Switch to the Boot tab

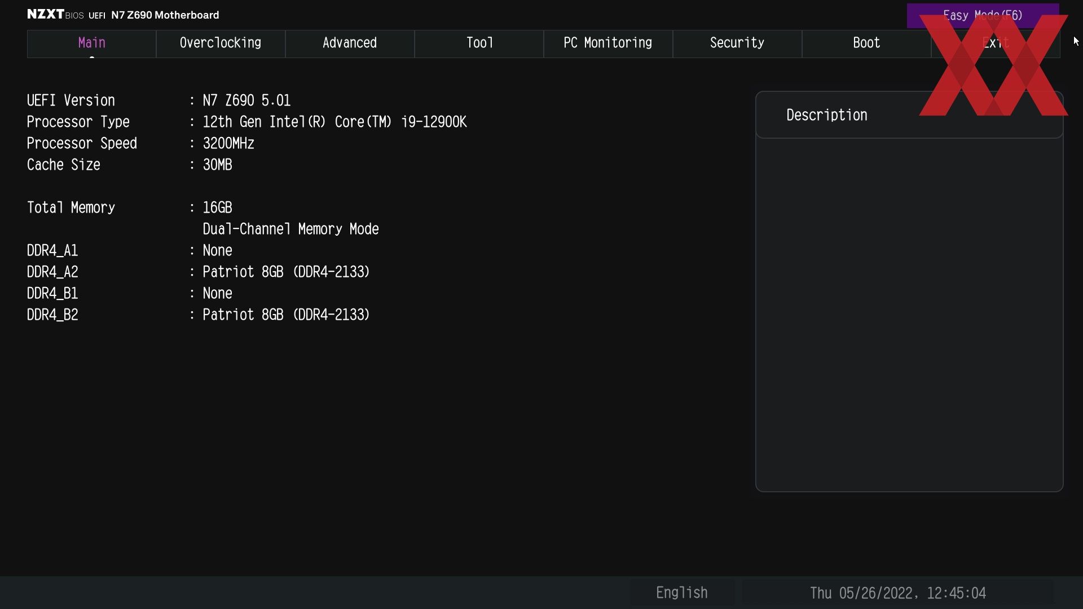[x=866, y=43]
